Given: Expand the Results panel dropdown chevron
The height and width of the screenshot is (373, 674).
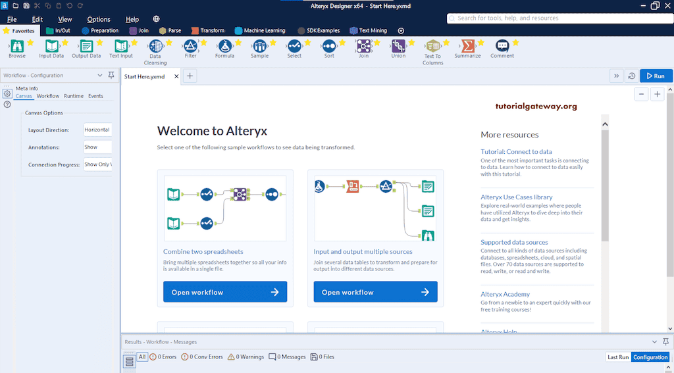Looking at the screenshot, I should click(x=654, y=342).
